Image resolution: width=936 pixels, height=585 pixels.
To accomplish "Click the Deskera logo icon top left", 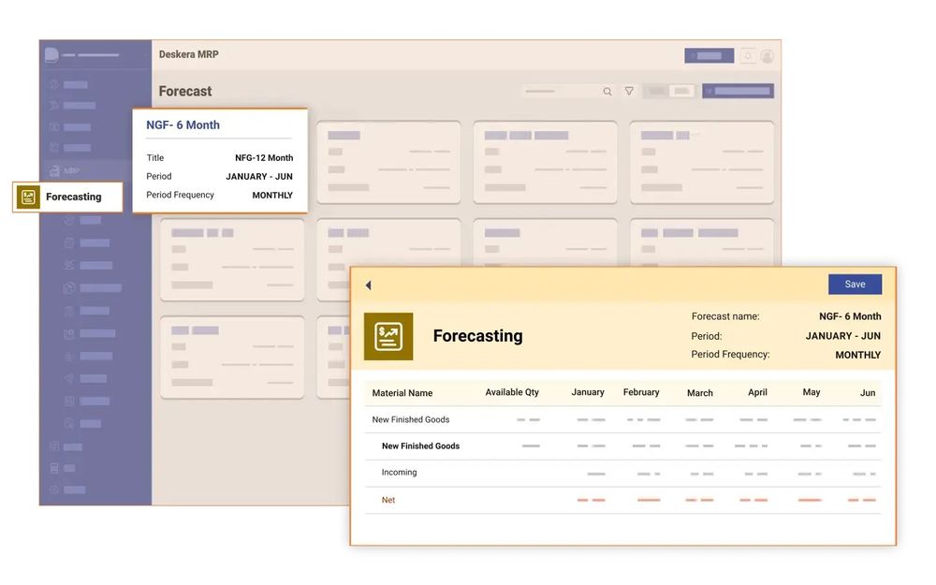I will tap(51, 55).
